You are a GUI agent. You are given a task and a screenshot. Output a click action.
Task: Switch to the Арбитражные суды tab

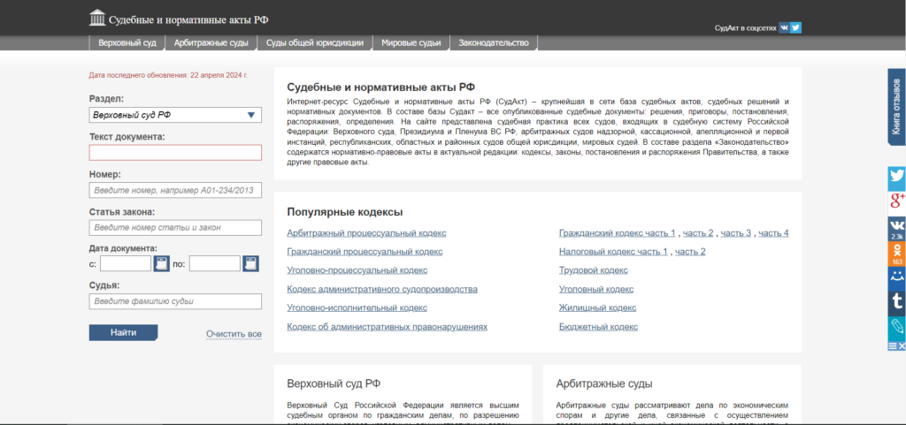coord(211,43)
